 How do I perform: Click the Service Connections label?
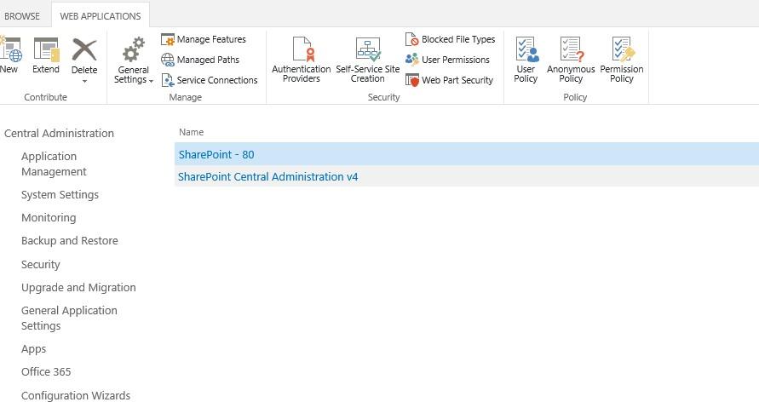pos(217,80)
